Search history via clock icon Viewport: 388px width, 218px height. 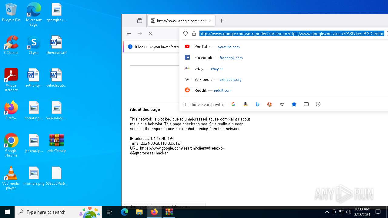click(x=318, y=104)
